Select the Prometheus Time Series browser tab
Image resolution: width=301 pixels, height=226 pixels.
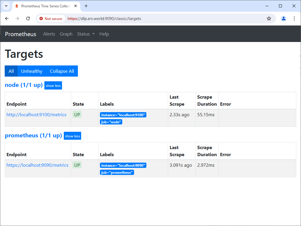(46, 6)
